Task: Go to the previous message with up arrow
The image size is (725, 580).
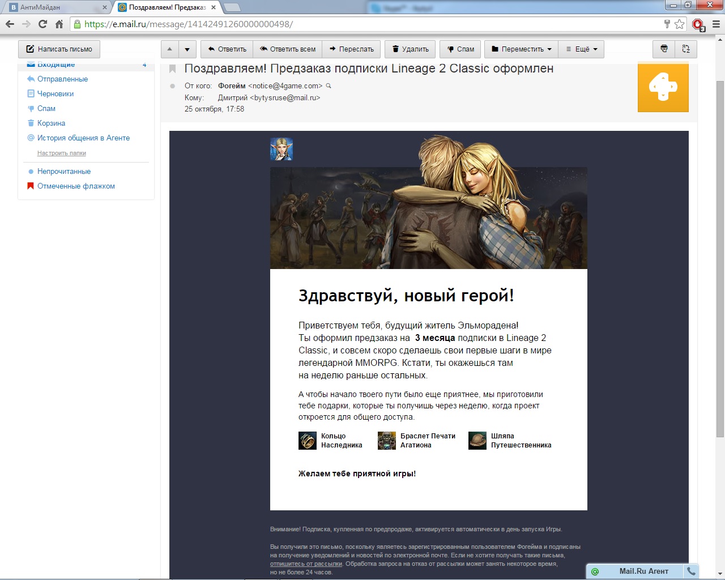Action: coord(169,49)
